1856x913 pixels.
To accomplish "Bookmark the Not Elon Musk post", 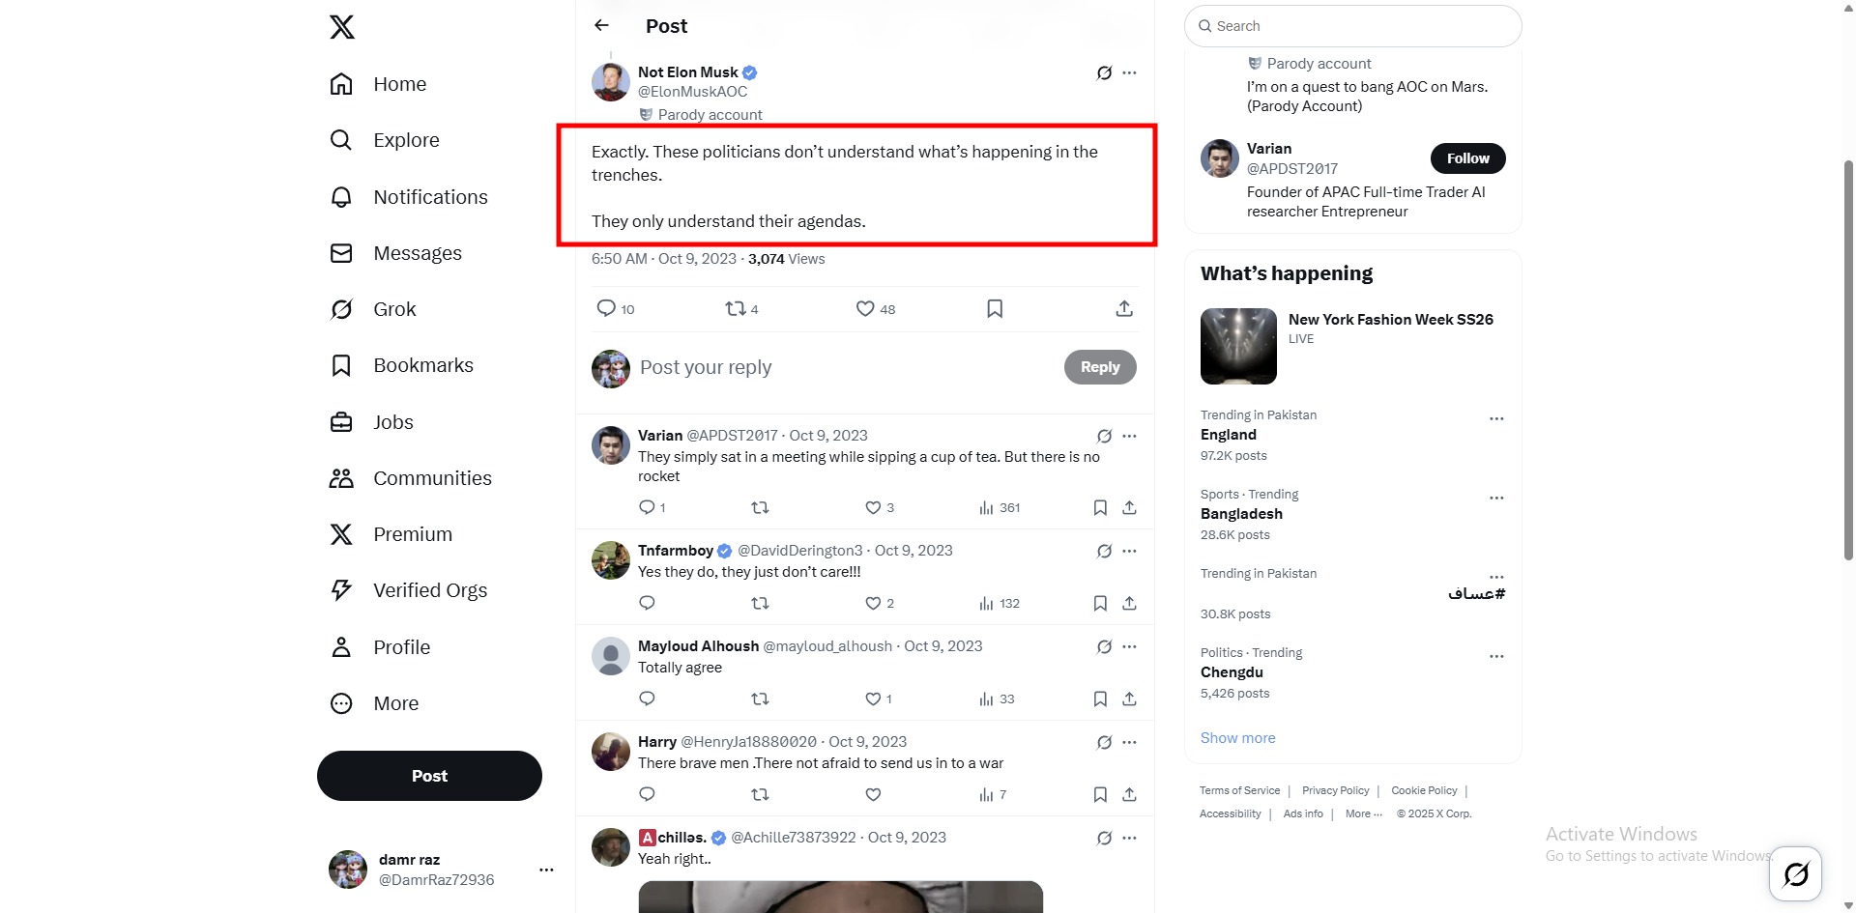I will pyautogui.click(x=995, y=308).
